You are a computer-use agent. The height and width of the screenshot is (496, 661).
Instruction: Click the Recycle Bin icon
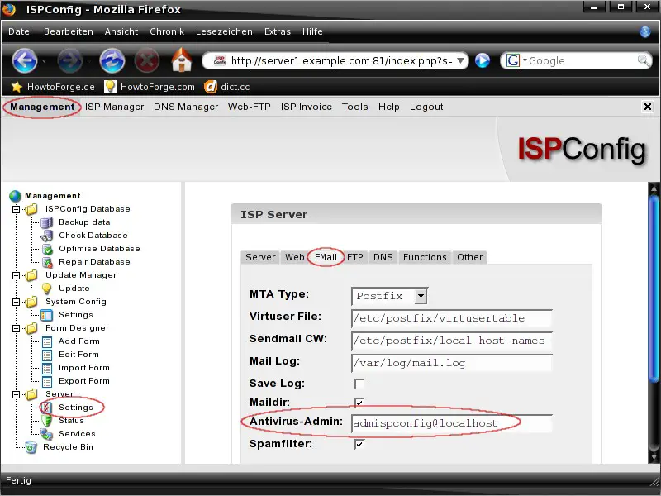tap(31, 447)
